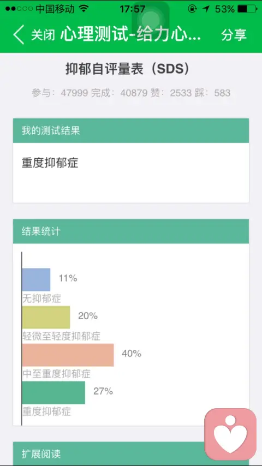Viewport: 262px width, 466px height.
Task: Open the 我的测试结果 section header
Action: (131, 130)
